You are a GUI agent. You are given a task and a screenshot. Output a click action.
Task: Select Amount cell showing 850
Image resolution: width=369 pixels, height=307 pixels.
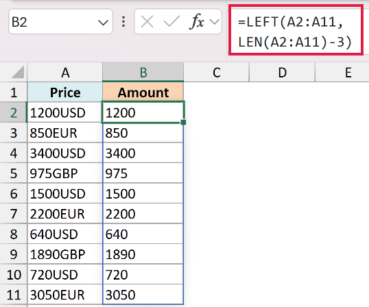(143, 132)
